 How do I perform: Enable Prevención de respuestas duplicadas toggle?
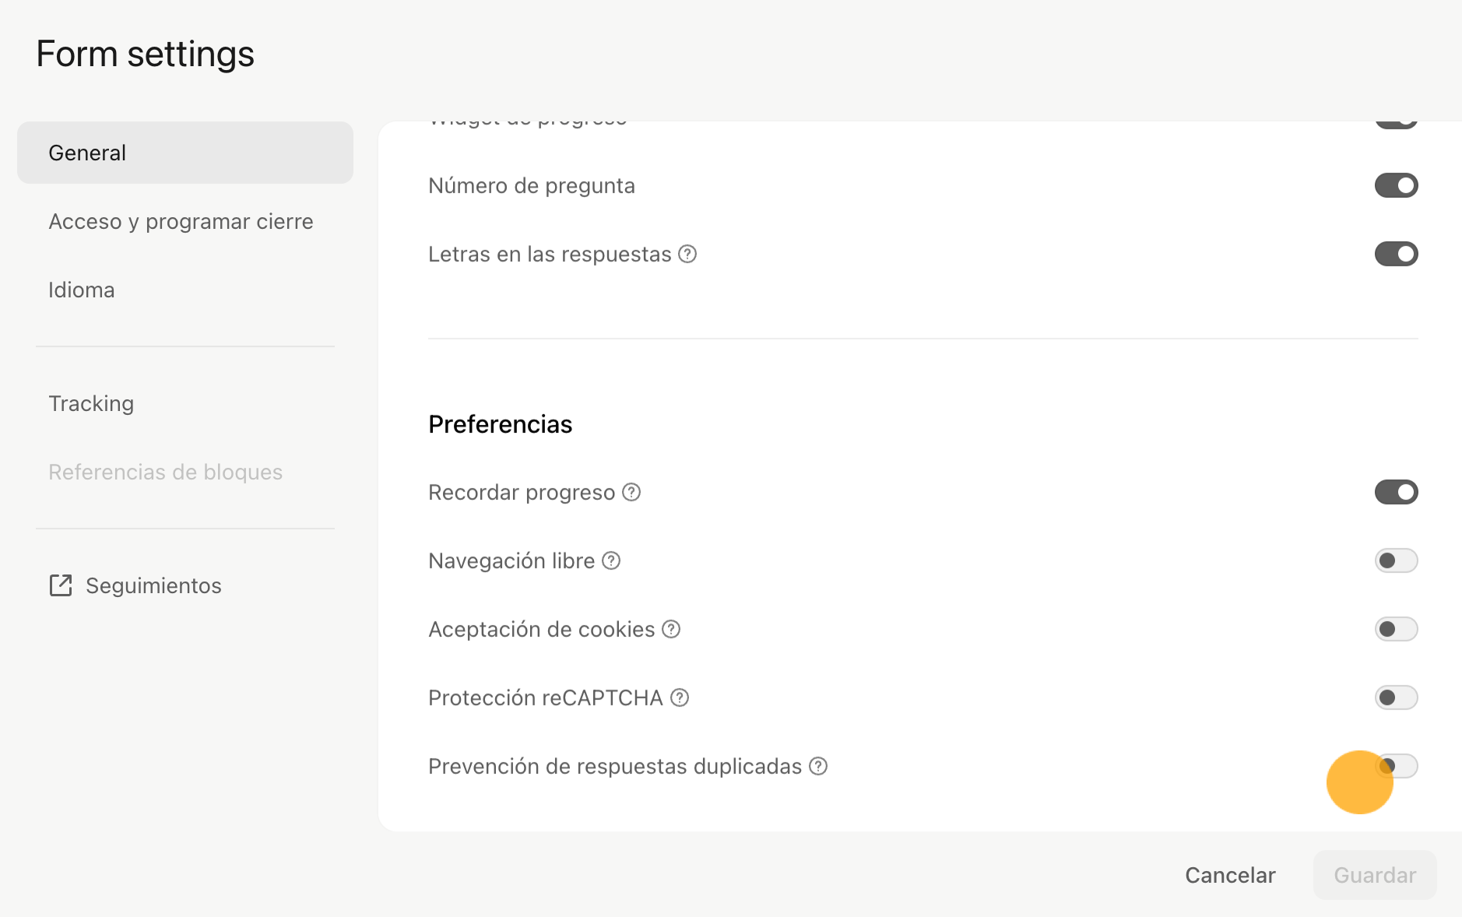pyautogui.click(x=1396, y=766)
